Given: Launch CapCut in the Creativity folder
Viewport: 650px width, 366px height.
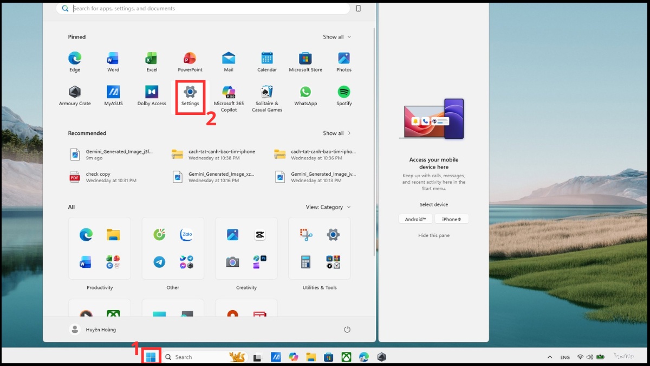Looking at the screenshot, I should [260, 235].
